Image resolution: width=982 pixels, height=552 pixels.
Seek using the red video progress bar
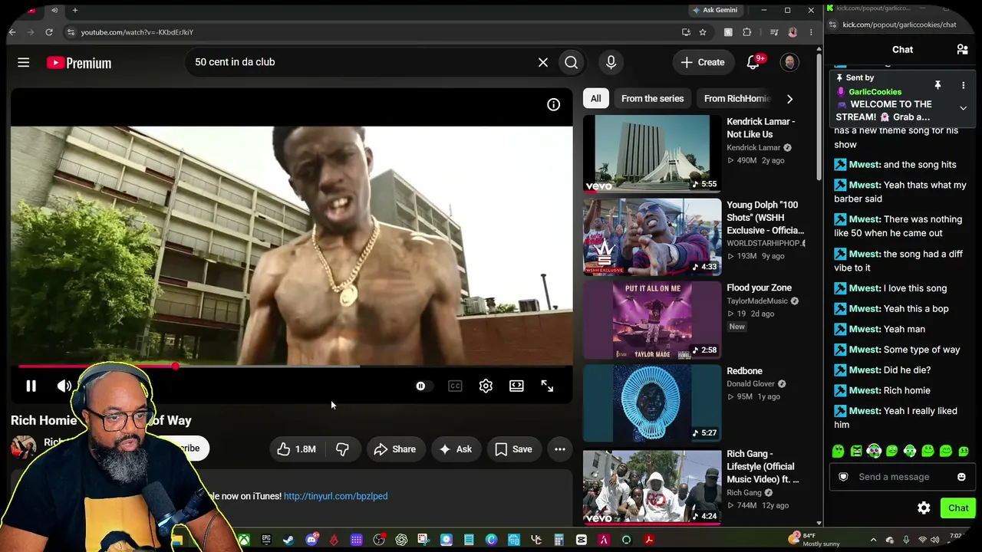coord(292,366)
